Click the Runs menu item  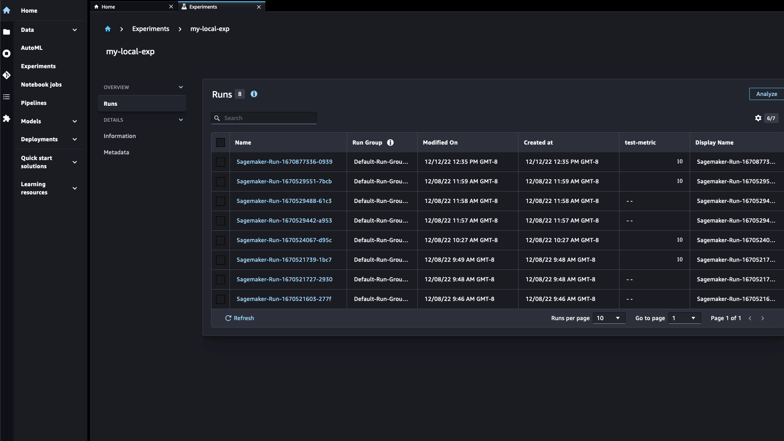pyautogui.click(x=110, y=103)
